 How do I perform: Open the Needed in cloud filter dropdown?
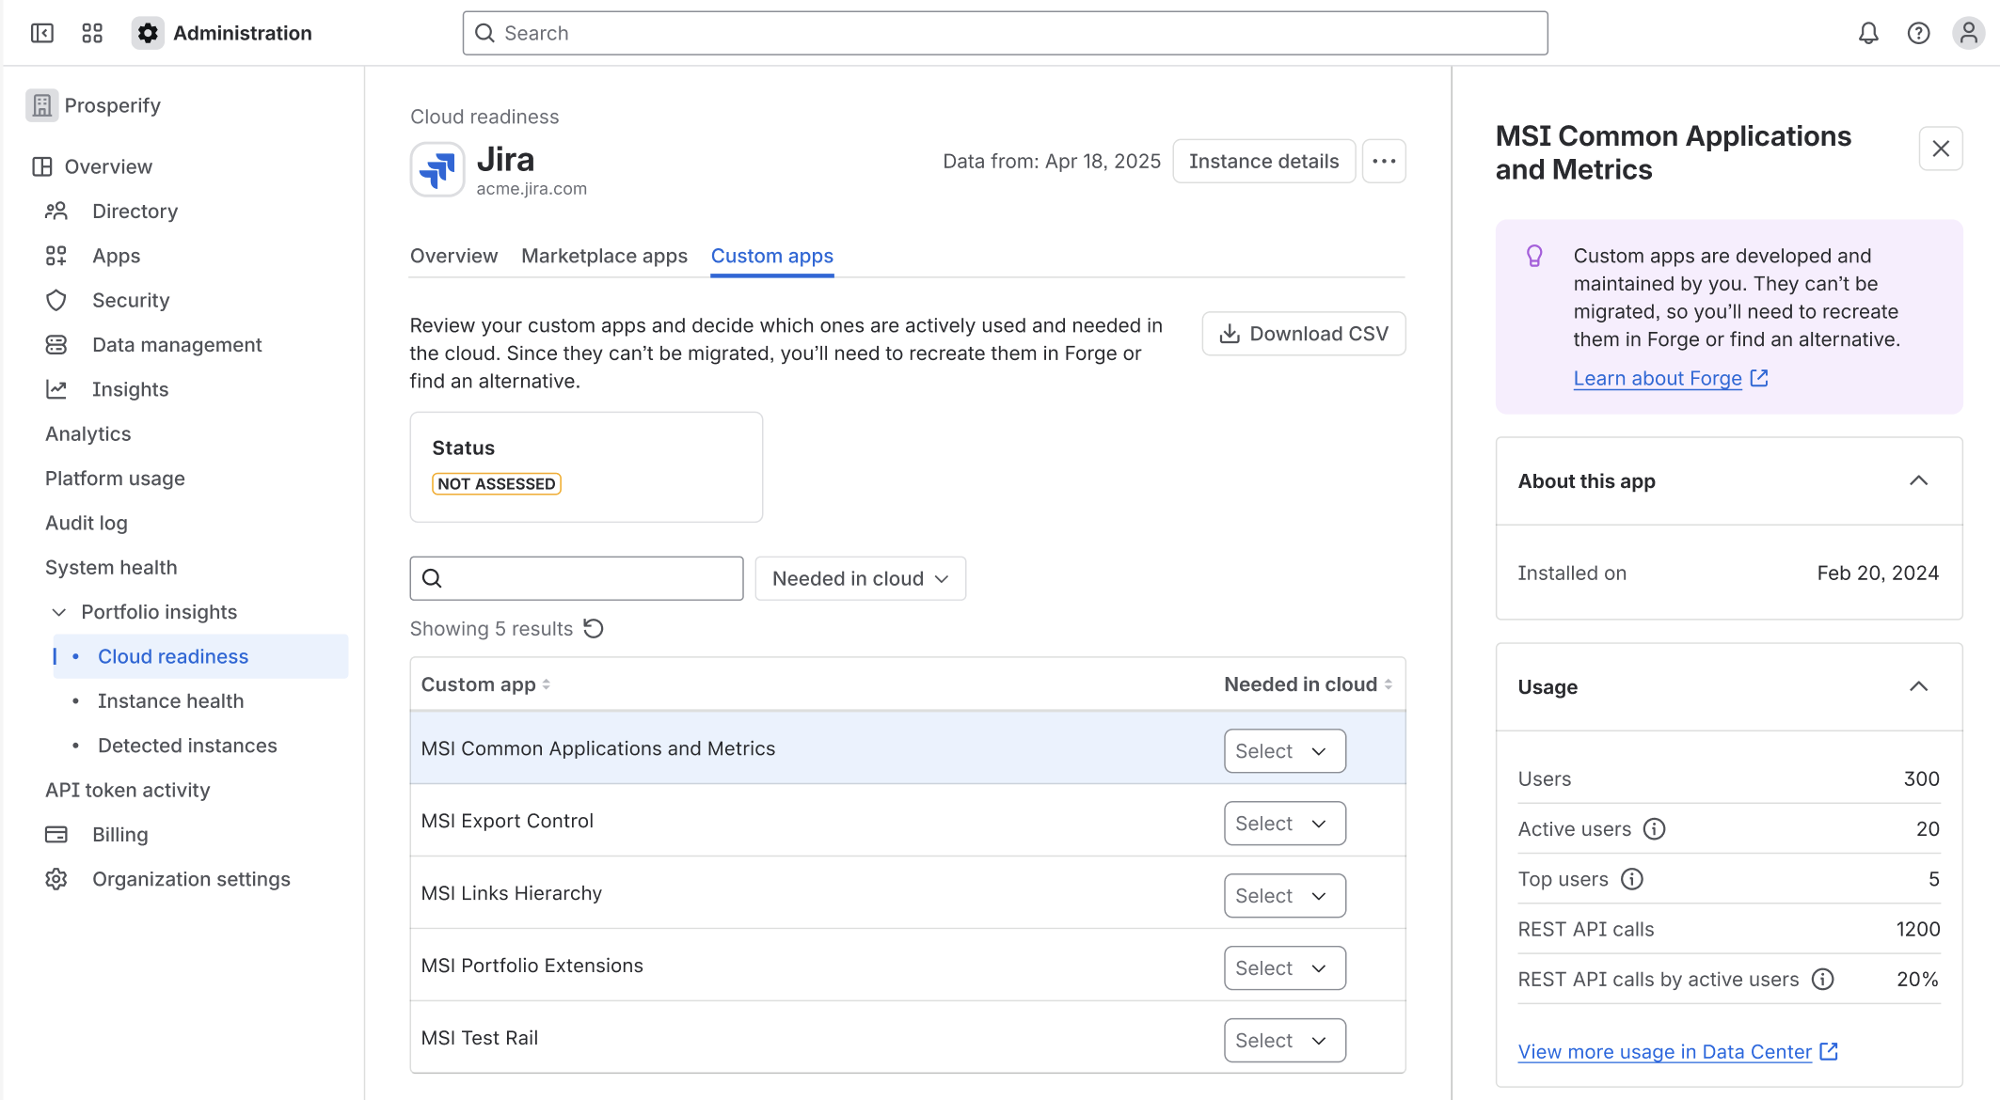coord(859,578)
